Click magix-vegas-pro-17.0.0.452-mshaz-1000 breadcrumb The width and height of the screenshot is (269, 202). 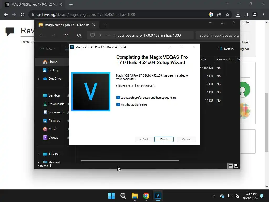pos(148,35)
